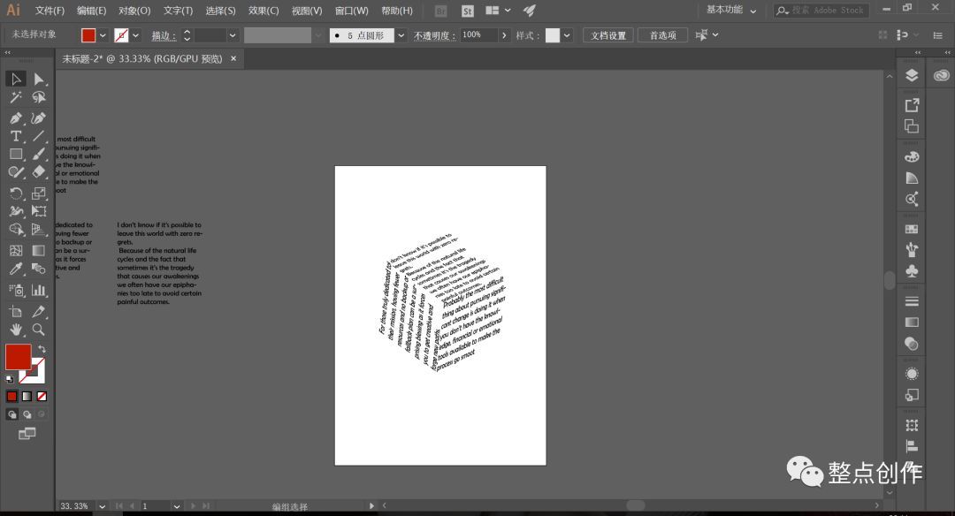
Task: Set paint mode to Color
Action: (11, 396)
